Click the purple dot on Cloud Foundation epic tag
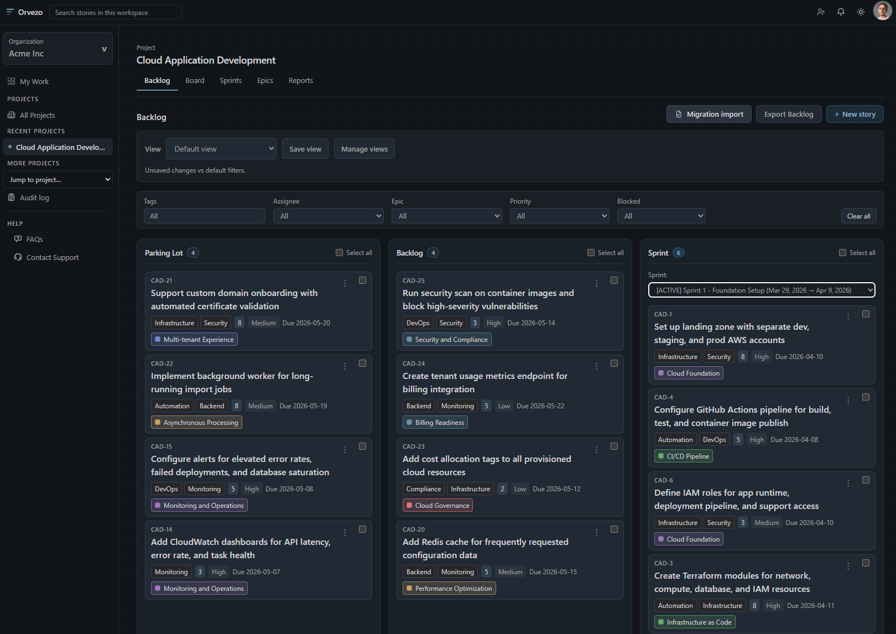 [x=660, y=373]
